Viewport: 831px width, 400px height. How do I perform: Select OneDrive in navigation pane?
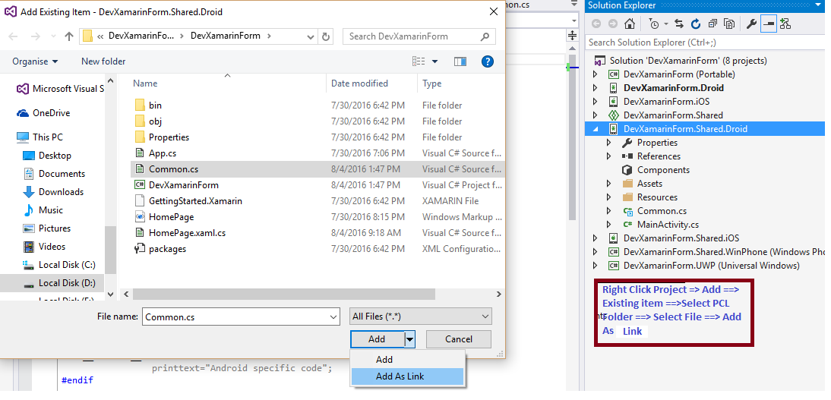point(51,113)
